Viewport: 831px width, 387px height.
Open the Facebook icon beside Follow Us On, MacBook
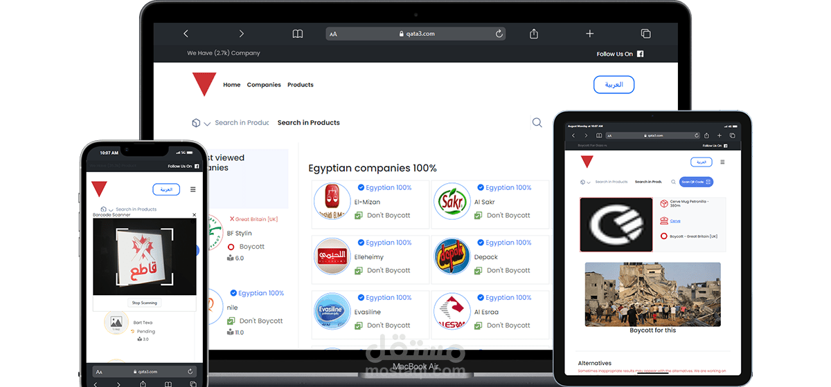[x=640, y=54]
